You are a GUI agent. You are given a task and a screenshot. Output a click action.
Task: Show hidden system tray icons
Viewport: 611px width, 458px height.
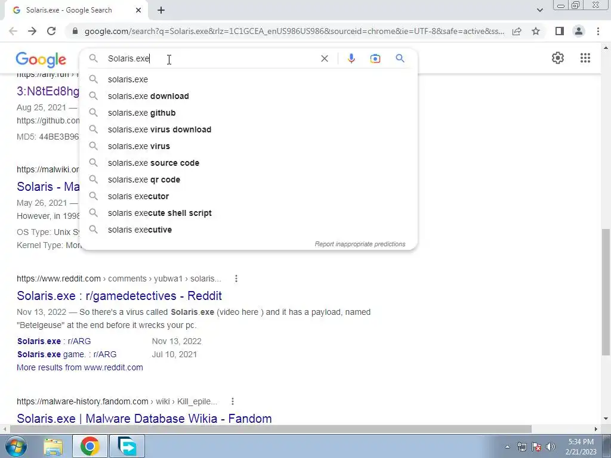click(x=507, y=447)
